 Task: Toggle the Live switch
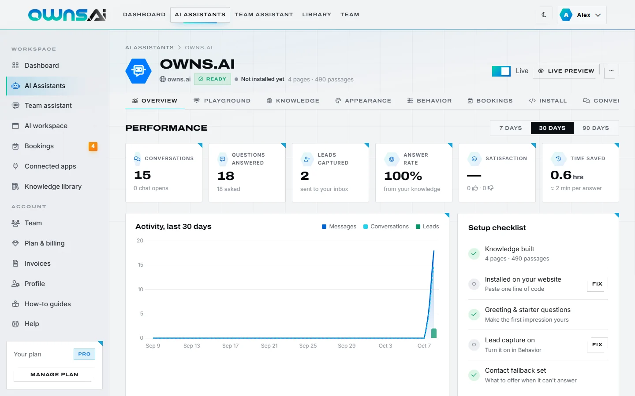tap(501, 71)
